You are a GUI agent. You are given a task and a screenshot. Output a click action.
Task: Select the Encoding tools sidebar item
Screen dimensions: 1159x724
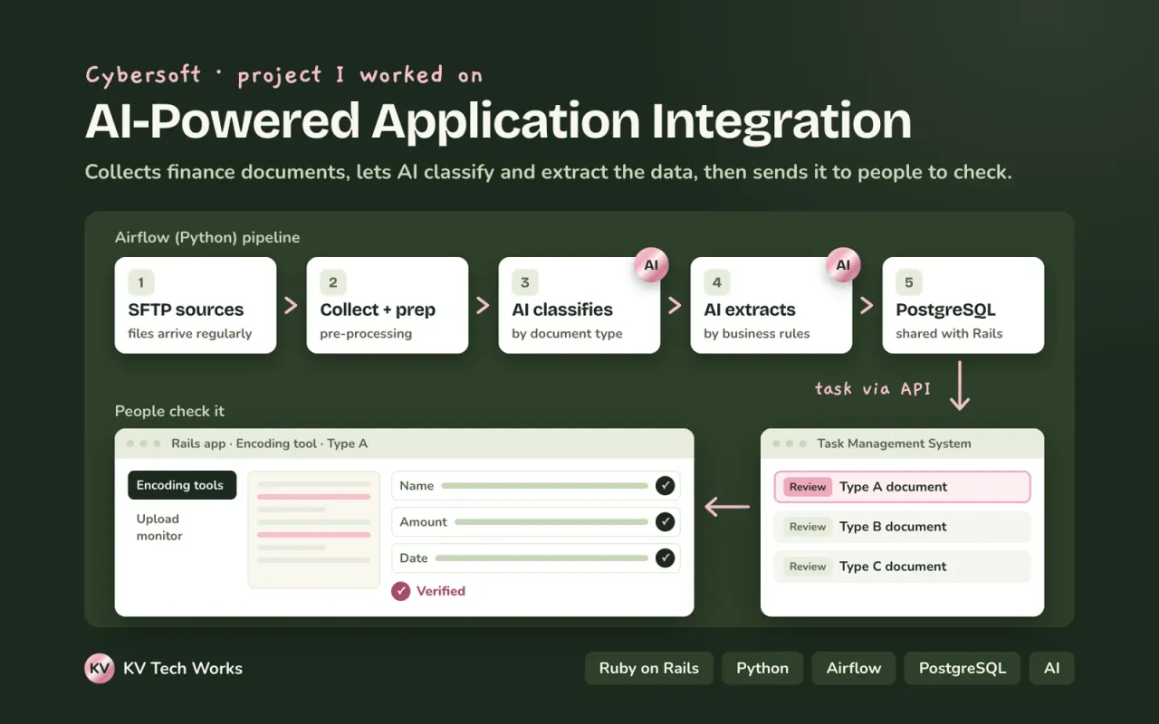(x=182, y=485)
